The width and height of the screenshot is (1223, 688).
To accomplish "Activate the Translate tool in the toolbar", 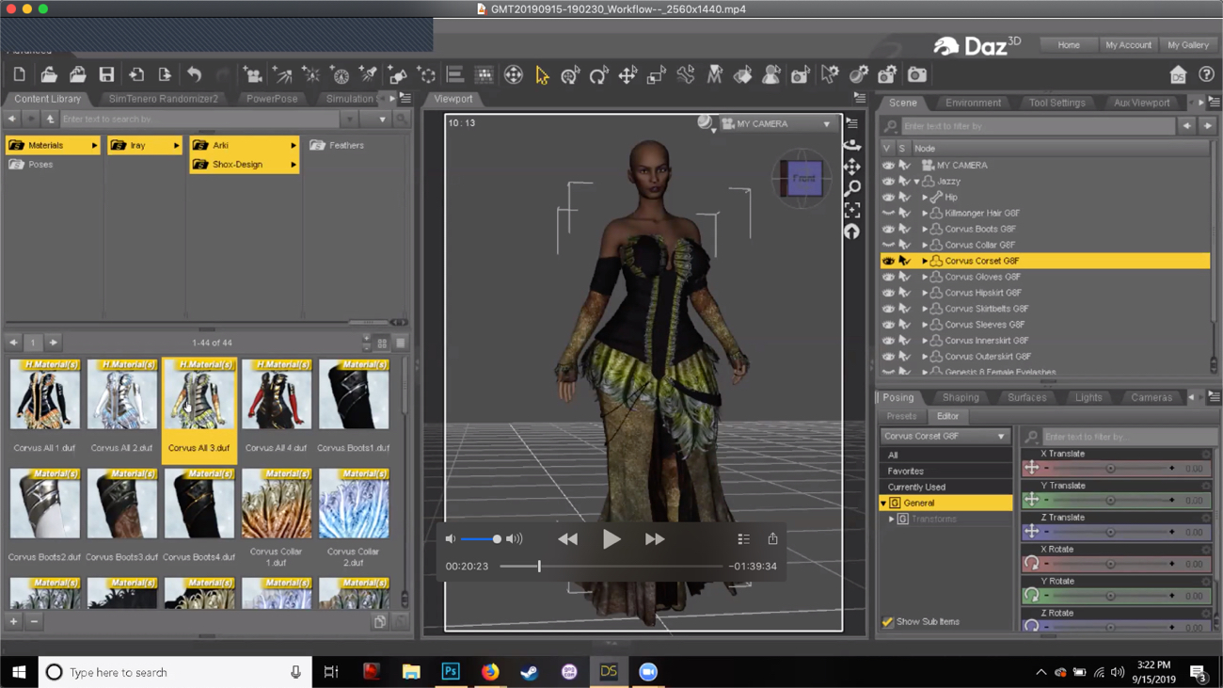I will (627, 75).
